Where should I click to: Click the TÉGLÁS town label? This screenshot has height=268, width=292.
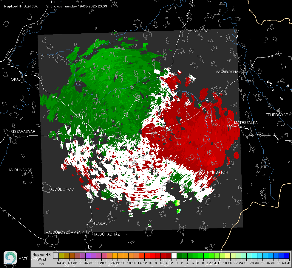tap(101, 223)
